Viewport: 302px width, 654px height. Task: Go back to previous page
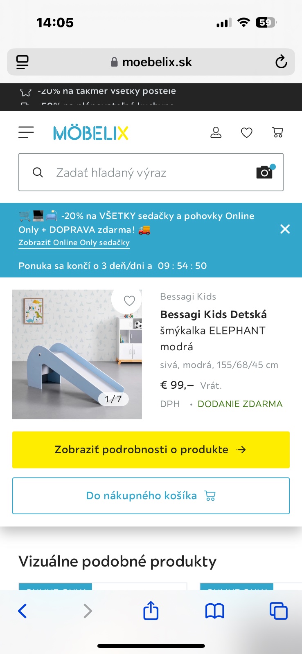[23, 611]
